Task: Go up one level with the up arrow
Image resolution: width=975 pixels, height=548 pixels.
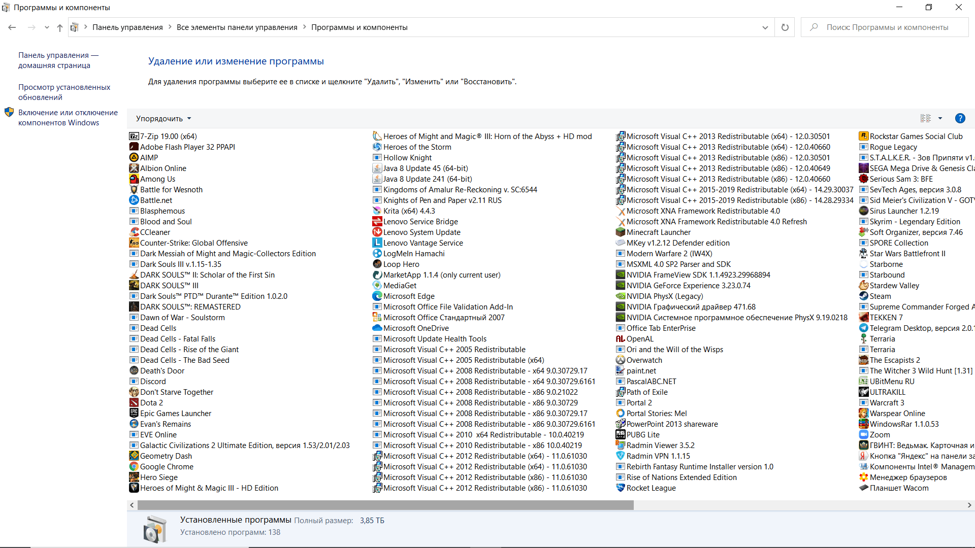Action: click(x=60, y=27)
